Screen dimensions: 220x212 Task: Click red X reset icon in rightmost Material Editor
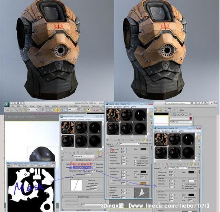[167, 164]
